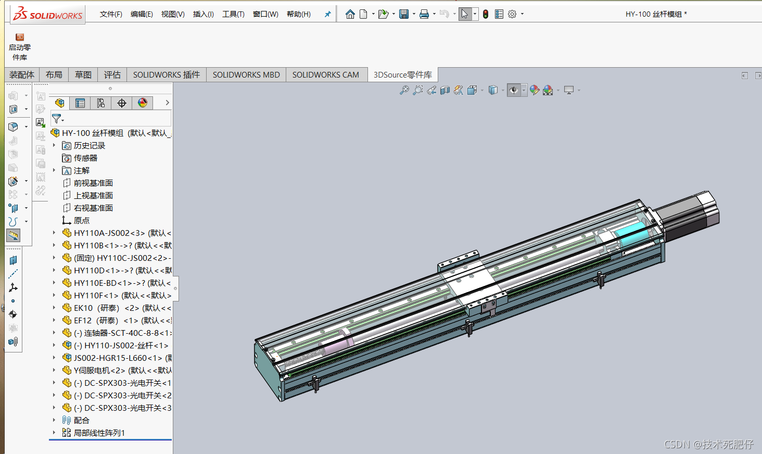762x454 pixels.
Task: Click the Home (welcome) icon
Action: tap(350, 14)
